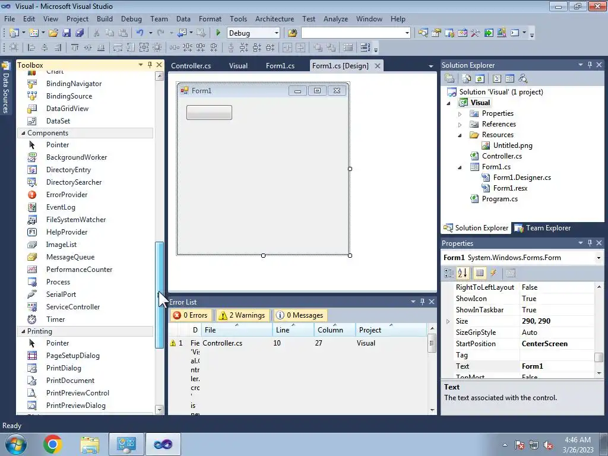Screen dimensions: 608x456
Task: Save the current file with the floppy icon
Action: 66,33
